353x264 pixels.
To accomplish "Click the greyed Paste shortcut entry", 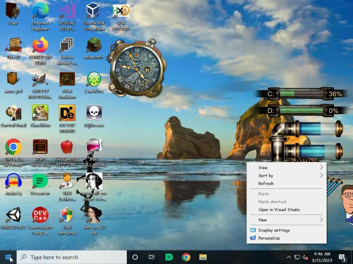I will (x=286, y=201).
